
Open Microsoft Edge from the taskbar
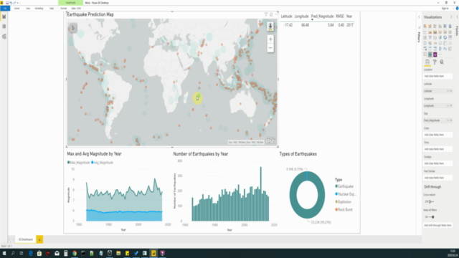click(30, 253)
